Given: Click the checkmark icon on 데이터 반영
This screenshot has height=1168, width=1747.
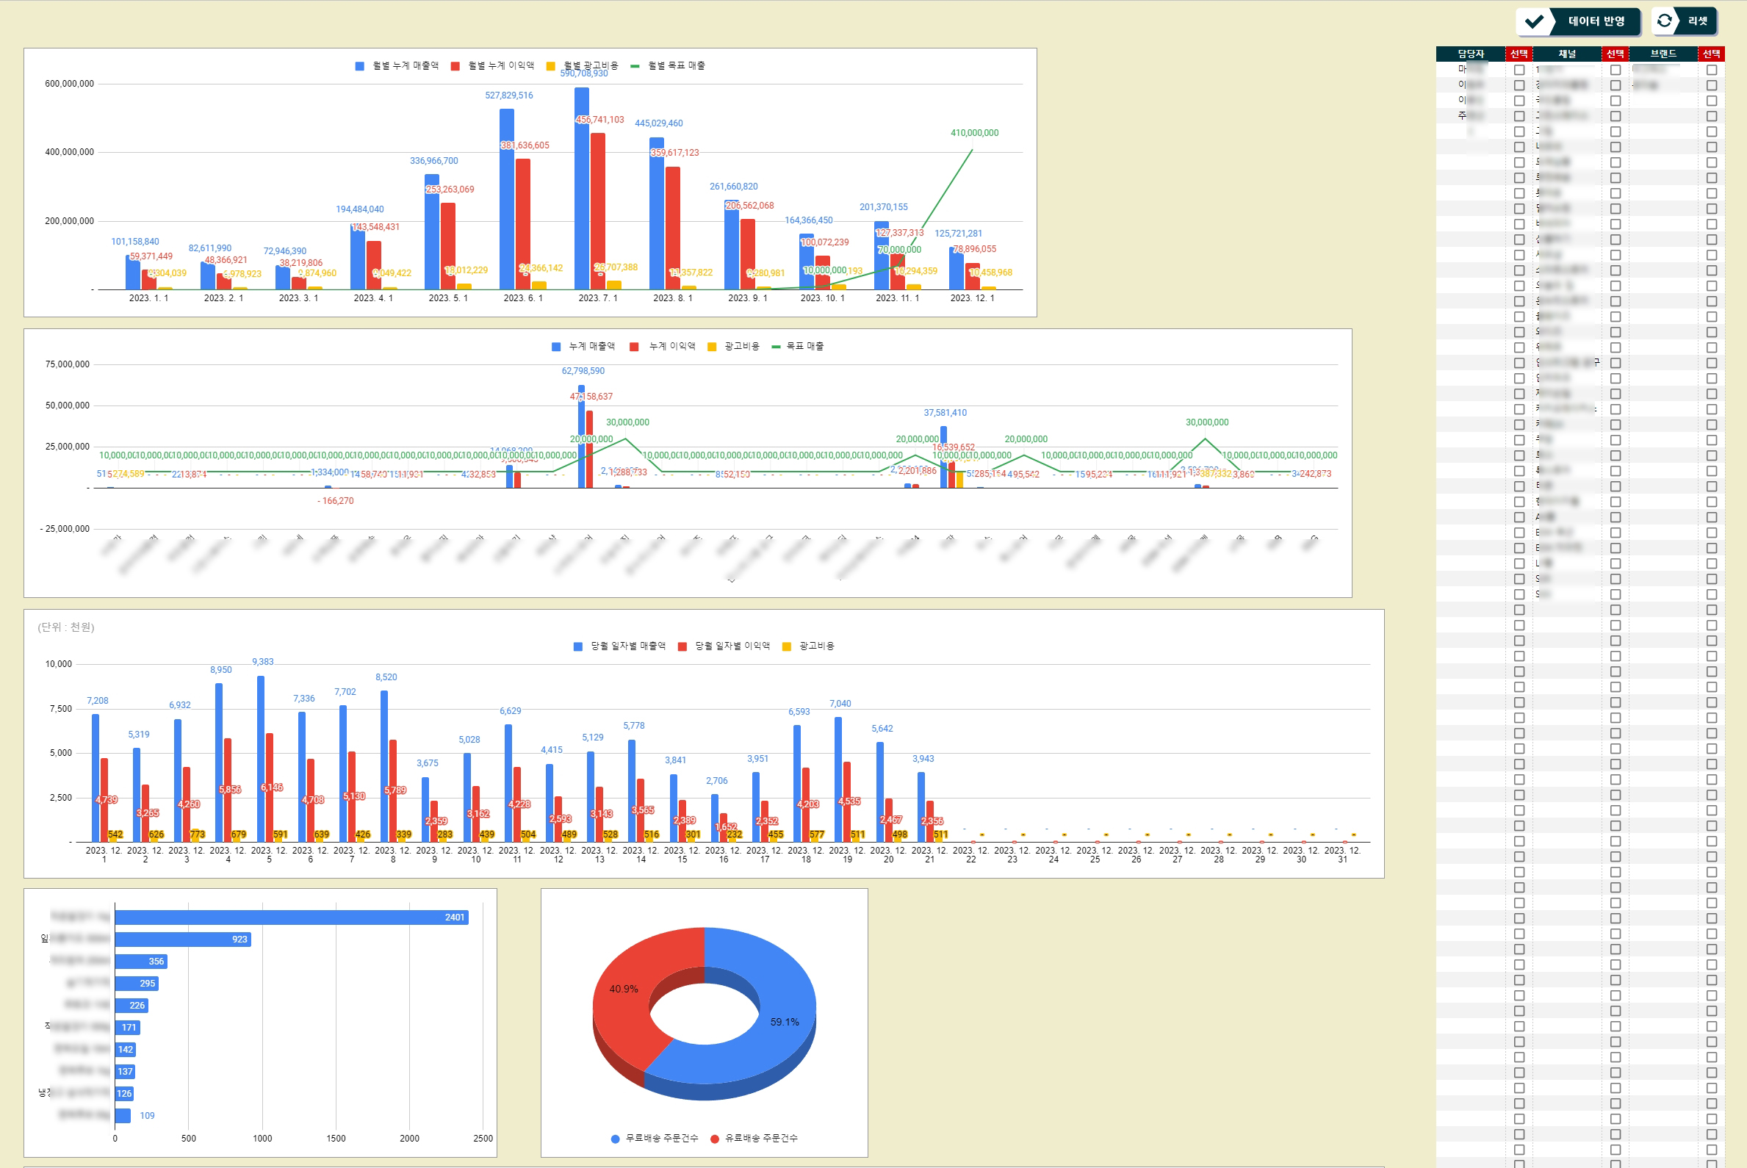Looking at the screenshot, I should 1534,21.
